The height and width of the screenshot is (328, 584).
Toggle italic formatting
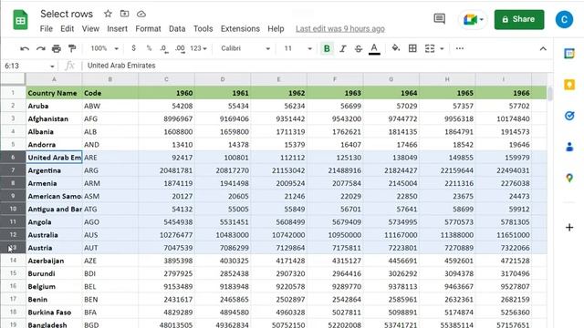[343, 48]
